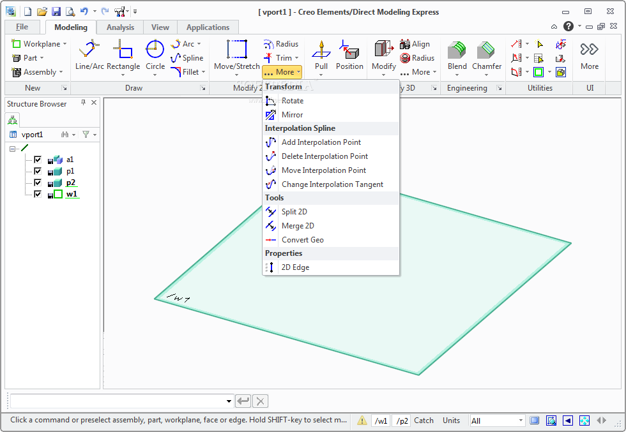
Task: Click the Save icon in quick access toolbar
Action: pyautogui.click(x=56, y=11)
